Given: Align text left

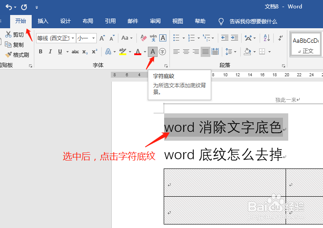Looking at the screenshot, I should (x=176, y=52).
